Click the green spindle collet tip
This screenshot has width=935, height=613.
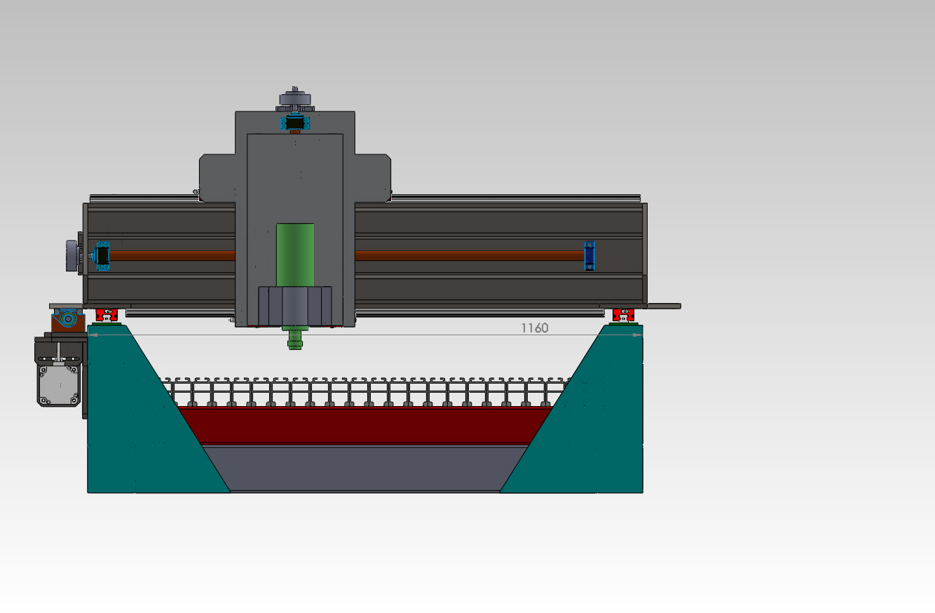tap(295, 341)
